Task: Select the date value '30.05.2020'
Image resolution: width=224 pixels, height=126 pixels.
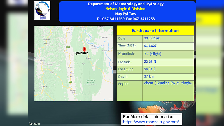Action: click(x=152, y=38)
